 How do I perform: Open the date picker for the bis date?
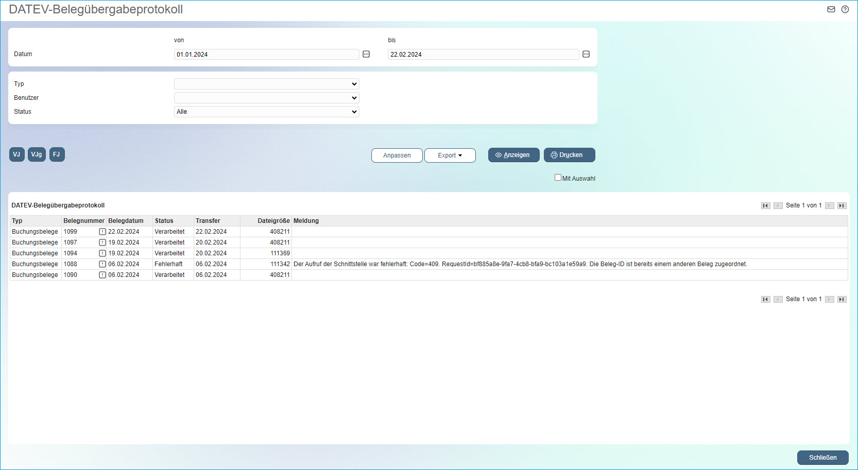click(586, 54)
